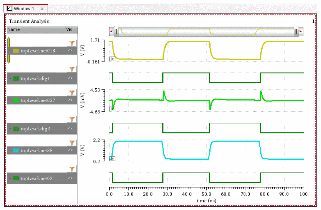Screen dimensions: 321x210
Task: Click the 2.2 y-axis value
Action: [x=96, y=140]
